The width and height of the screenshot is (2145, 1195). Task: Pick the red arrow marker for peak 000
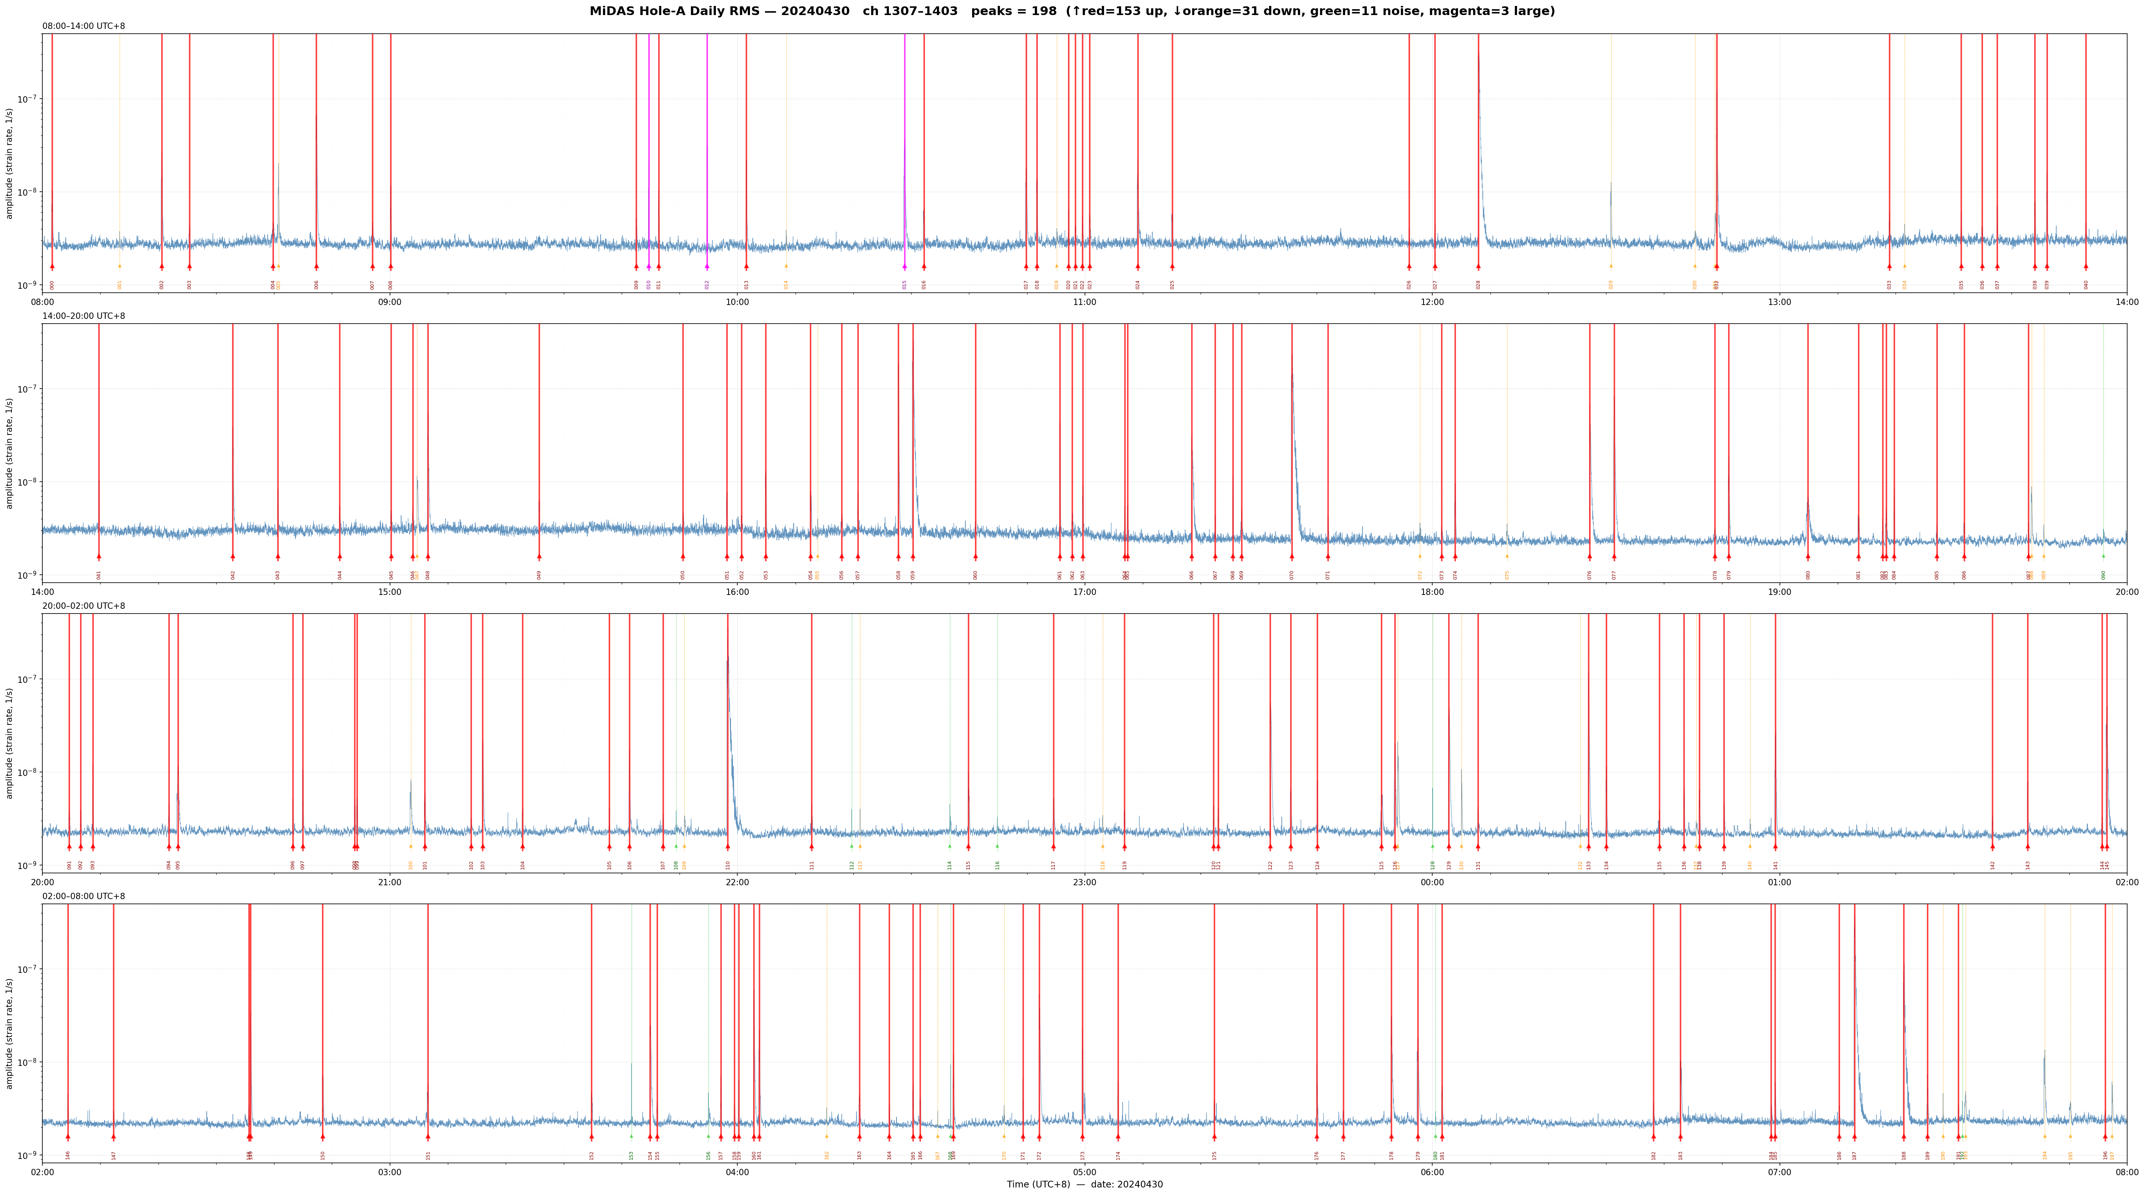[51, 267]
